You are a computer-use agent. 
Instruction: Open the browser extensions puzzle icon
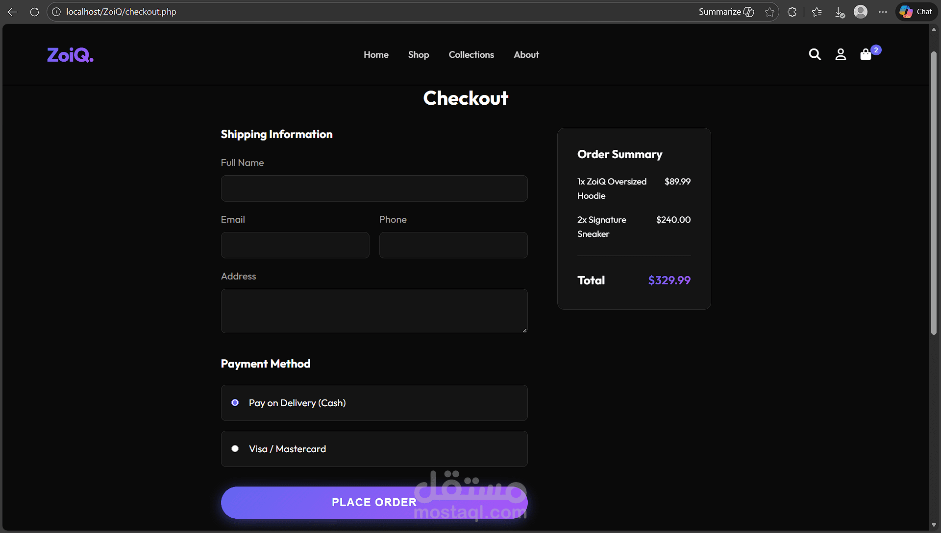click(792, 12)
